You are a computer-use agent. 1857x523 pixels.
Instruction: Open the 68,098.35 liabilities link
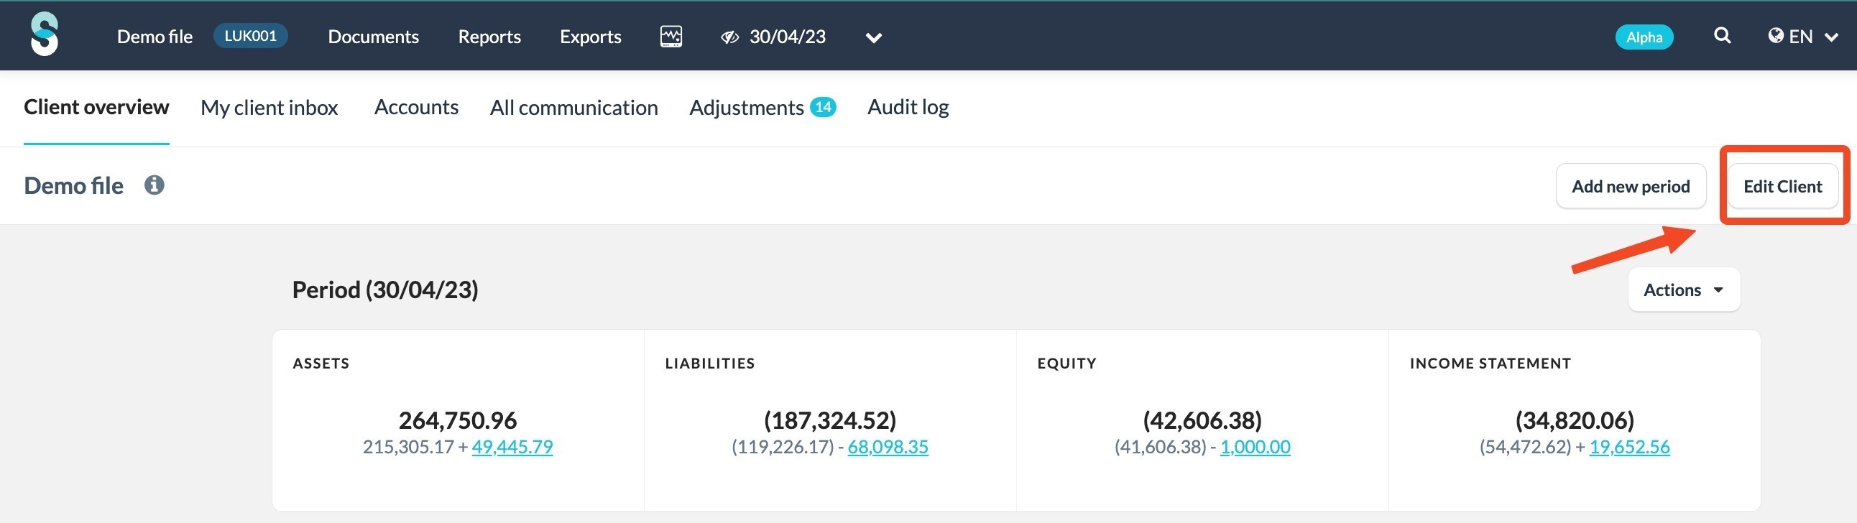point(888,447)
